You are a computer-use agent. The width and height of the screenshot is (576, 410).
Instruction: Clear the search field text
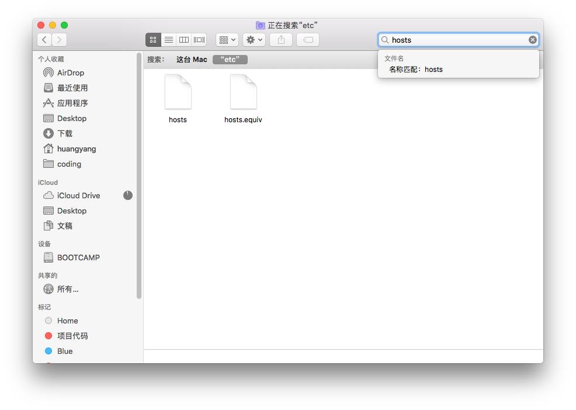532,40
